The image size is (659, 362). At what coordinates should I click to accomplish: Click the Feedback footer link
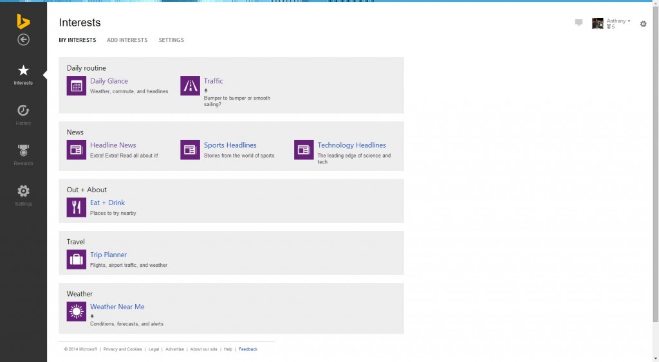(x=248, y=349)
